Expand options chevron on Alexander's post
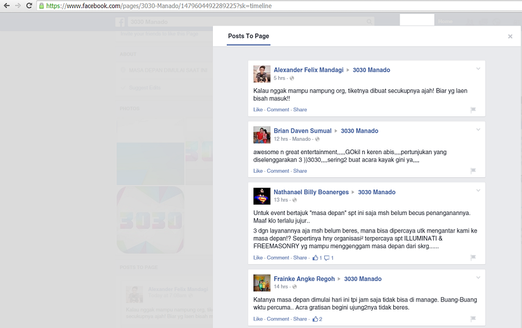The image size is (522, 328). 478,69
